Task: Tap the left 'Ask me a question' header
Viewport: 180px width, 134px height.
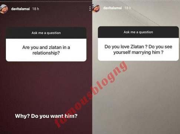Action: (46, 33)
